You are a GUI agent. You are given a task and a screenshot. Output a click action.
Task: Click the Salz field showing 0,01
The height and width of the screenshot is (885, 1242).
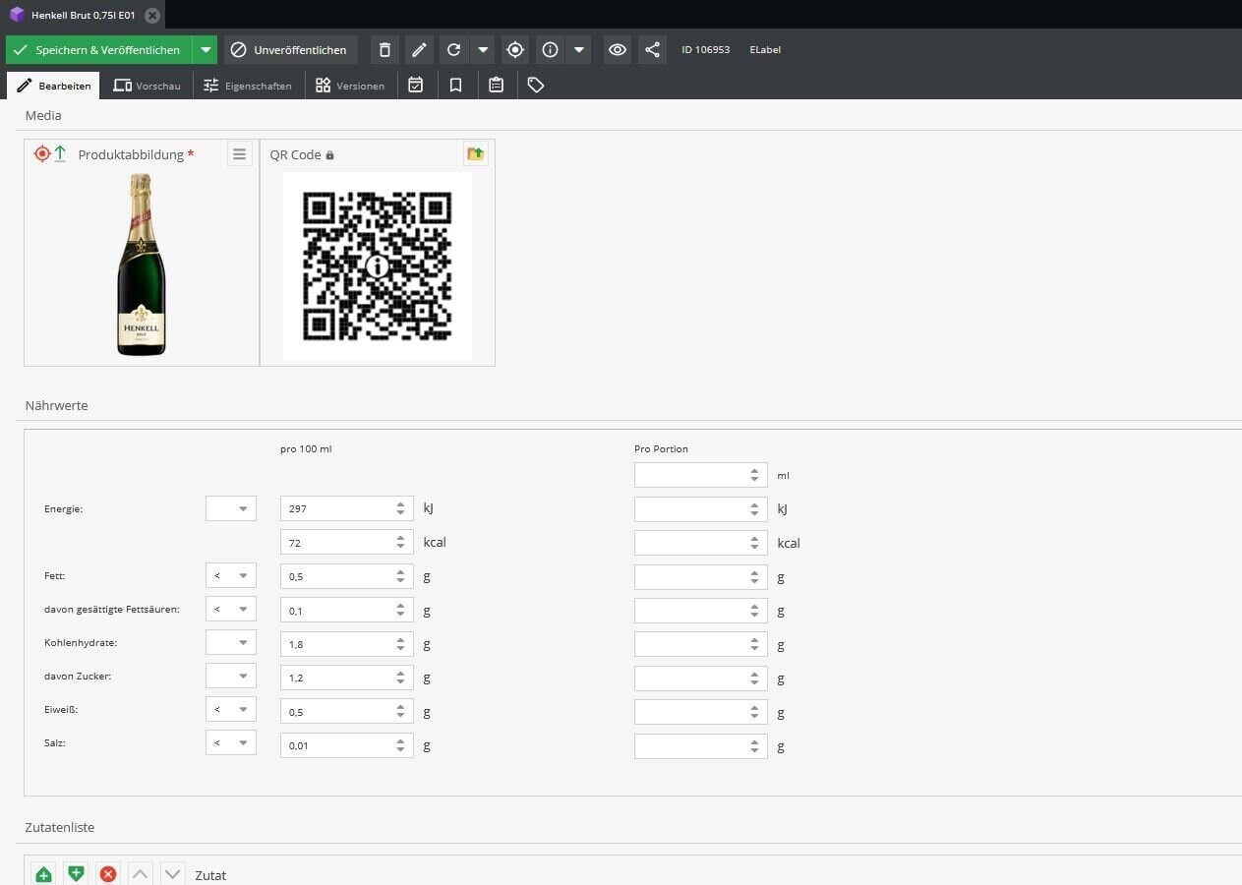tap(347, 745)
